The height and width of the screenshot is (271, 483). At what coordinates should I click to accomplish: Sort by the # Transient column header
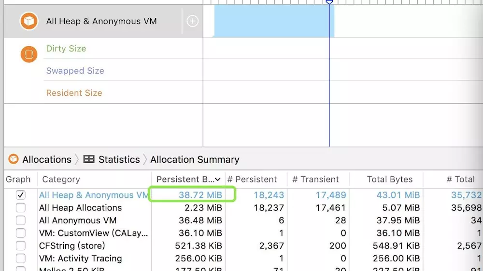[x=315, y=179]
